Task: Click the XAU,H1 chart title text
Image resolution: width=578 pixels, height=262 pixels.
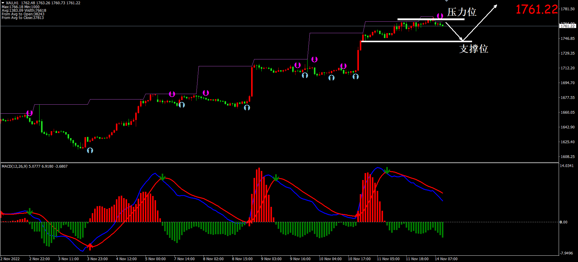Action: [12, 3]
